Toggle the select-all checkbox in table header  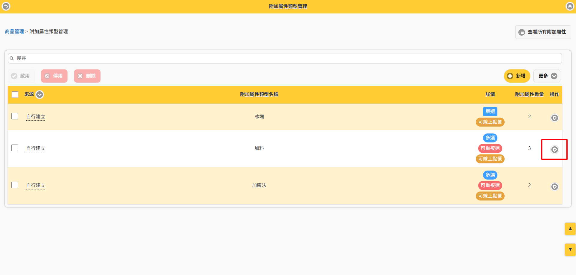tap(15, 95)
